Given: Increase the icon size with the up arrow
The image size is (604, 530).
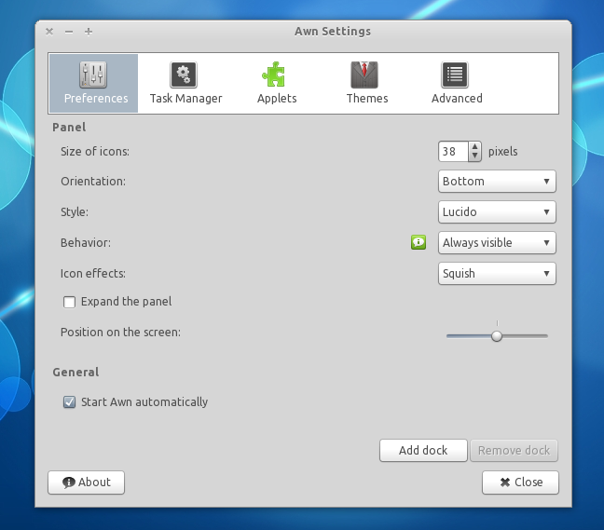Looking at the screenshot, I should [x=475, y=146].
